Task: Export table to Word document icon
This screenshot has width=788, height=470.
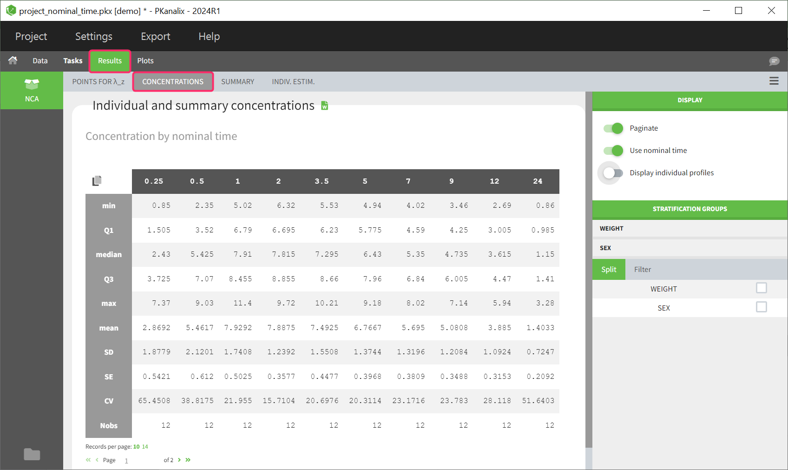Action: 325,106
